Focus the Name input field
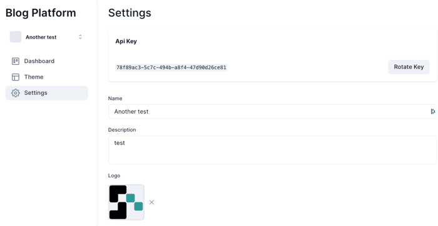The image size is (438, 226). pyautogui.click(x=272, y=112)
